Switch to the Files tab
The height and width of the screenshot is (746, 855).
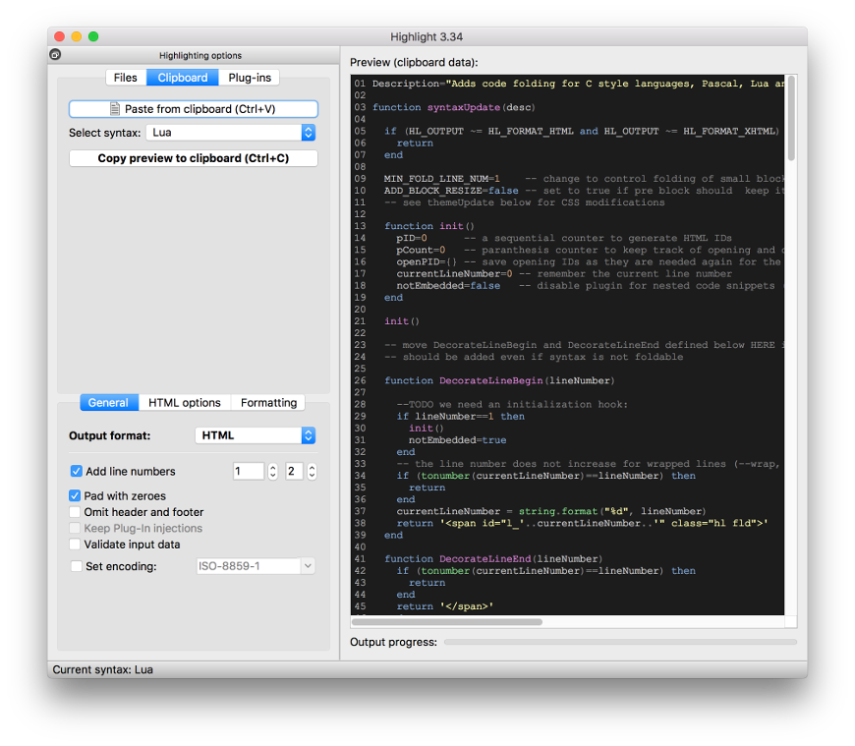click(126, 78)
